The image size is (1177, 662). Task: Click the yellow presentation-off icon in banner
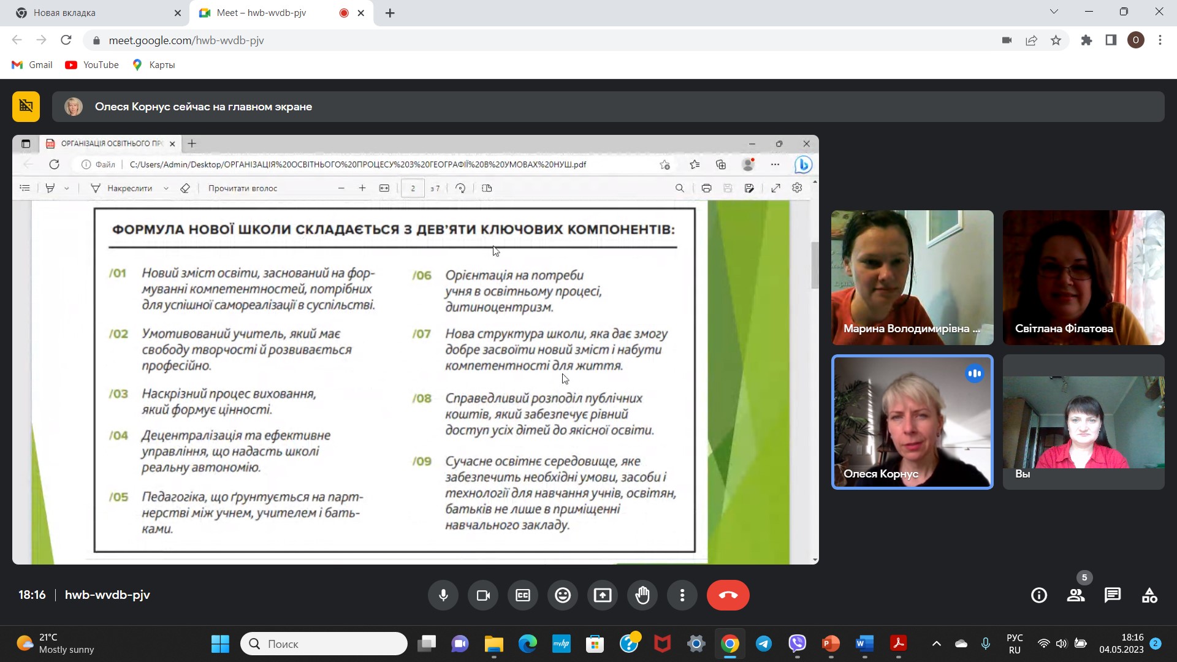[26, 107]
